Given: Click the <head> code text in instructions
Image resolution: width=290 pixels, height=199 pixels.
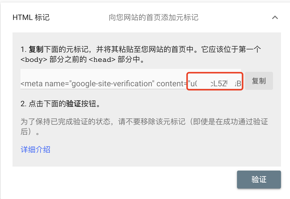Looking at the screenshot, I should [x=102, y=60].
